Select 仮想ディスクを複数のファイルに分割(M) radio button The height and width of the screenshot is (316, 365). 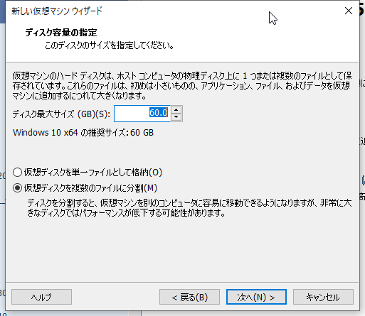point(18,188)
